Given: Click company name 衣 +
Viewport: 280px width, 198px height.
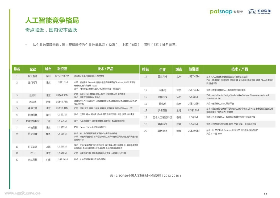Looking at the screenshot, I should coord(33,153).
